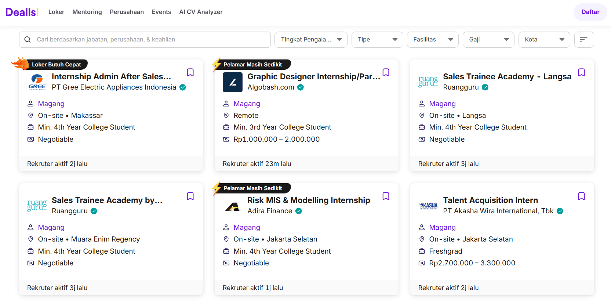This screenshot has height=301, width=611.
Task: Click Loker Butuh Cepat badge
Action: [x=57, y=65]
